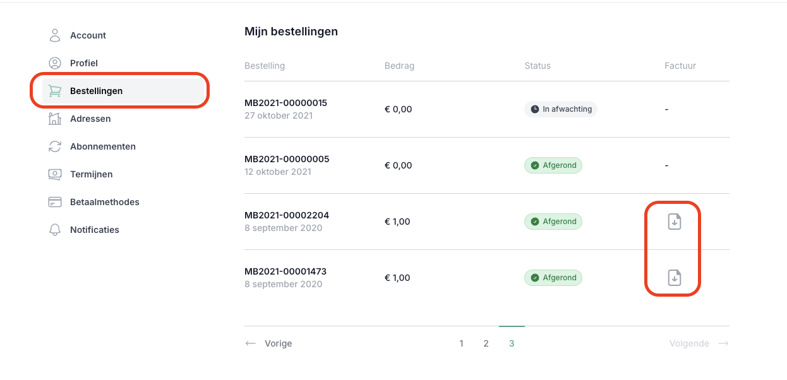The image size is (787, 380).
Task: Go to the Abonnementen section
Action: point(102,146)
